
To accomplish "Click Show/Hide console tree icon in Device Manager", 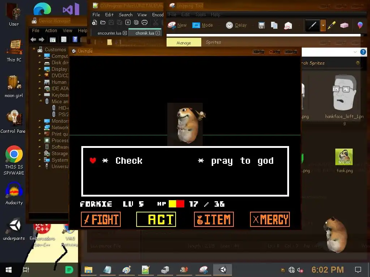I will [53, 40].
